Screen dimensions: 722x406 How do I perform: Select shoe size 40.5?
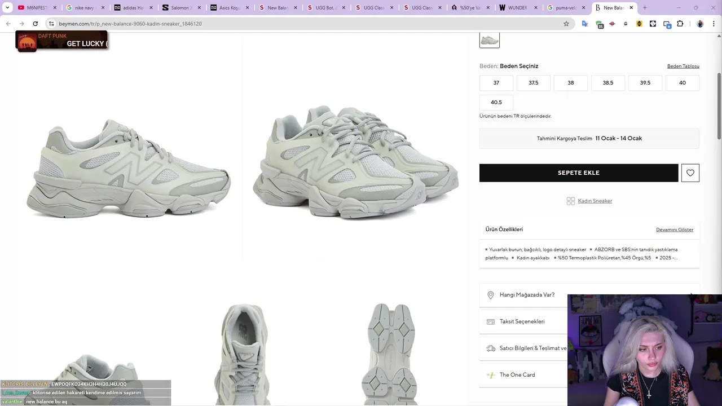tap(496, 103)
